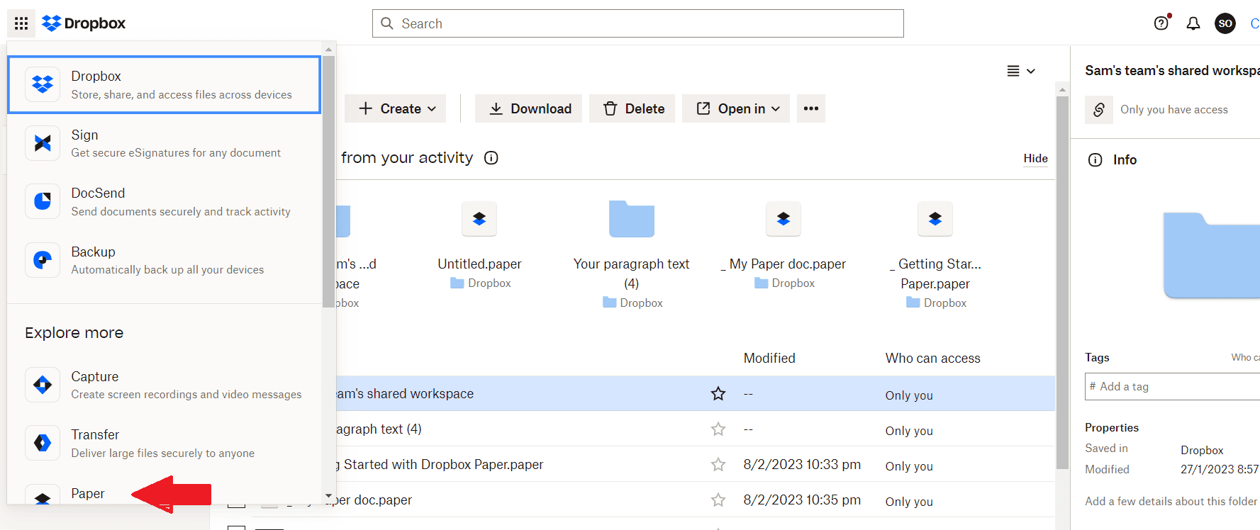The image size is (1260, 530).
Task: Select Transfer under Explore more
Action: [x=165, y=443]
